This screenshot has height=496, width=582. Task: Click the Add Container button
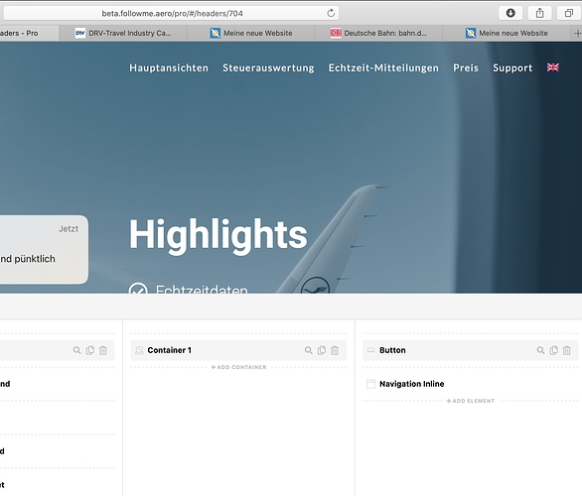(238, 367)
